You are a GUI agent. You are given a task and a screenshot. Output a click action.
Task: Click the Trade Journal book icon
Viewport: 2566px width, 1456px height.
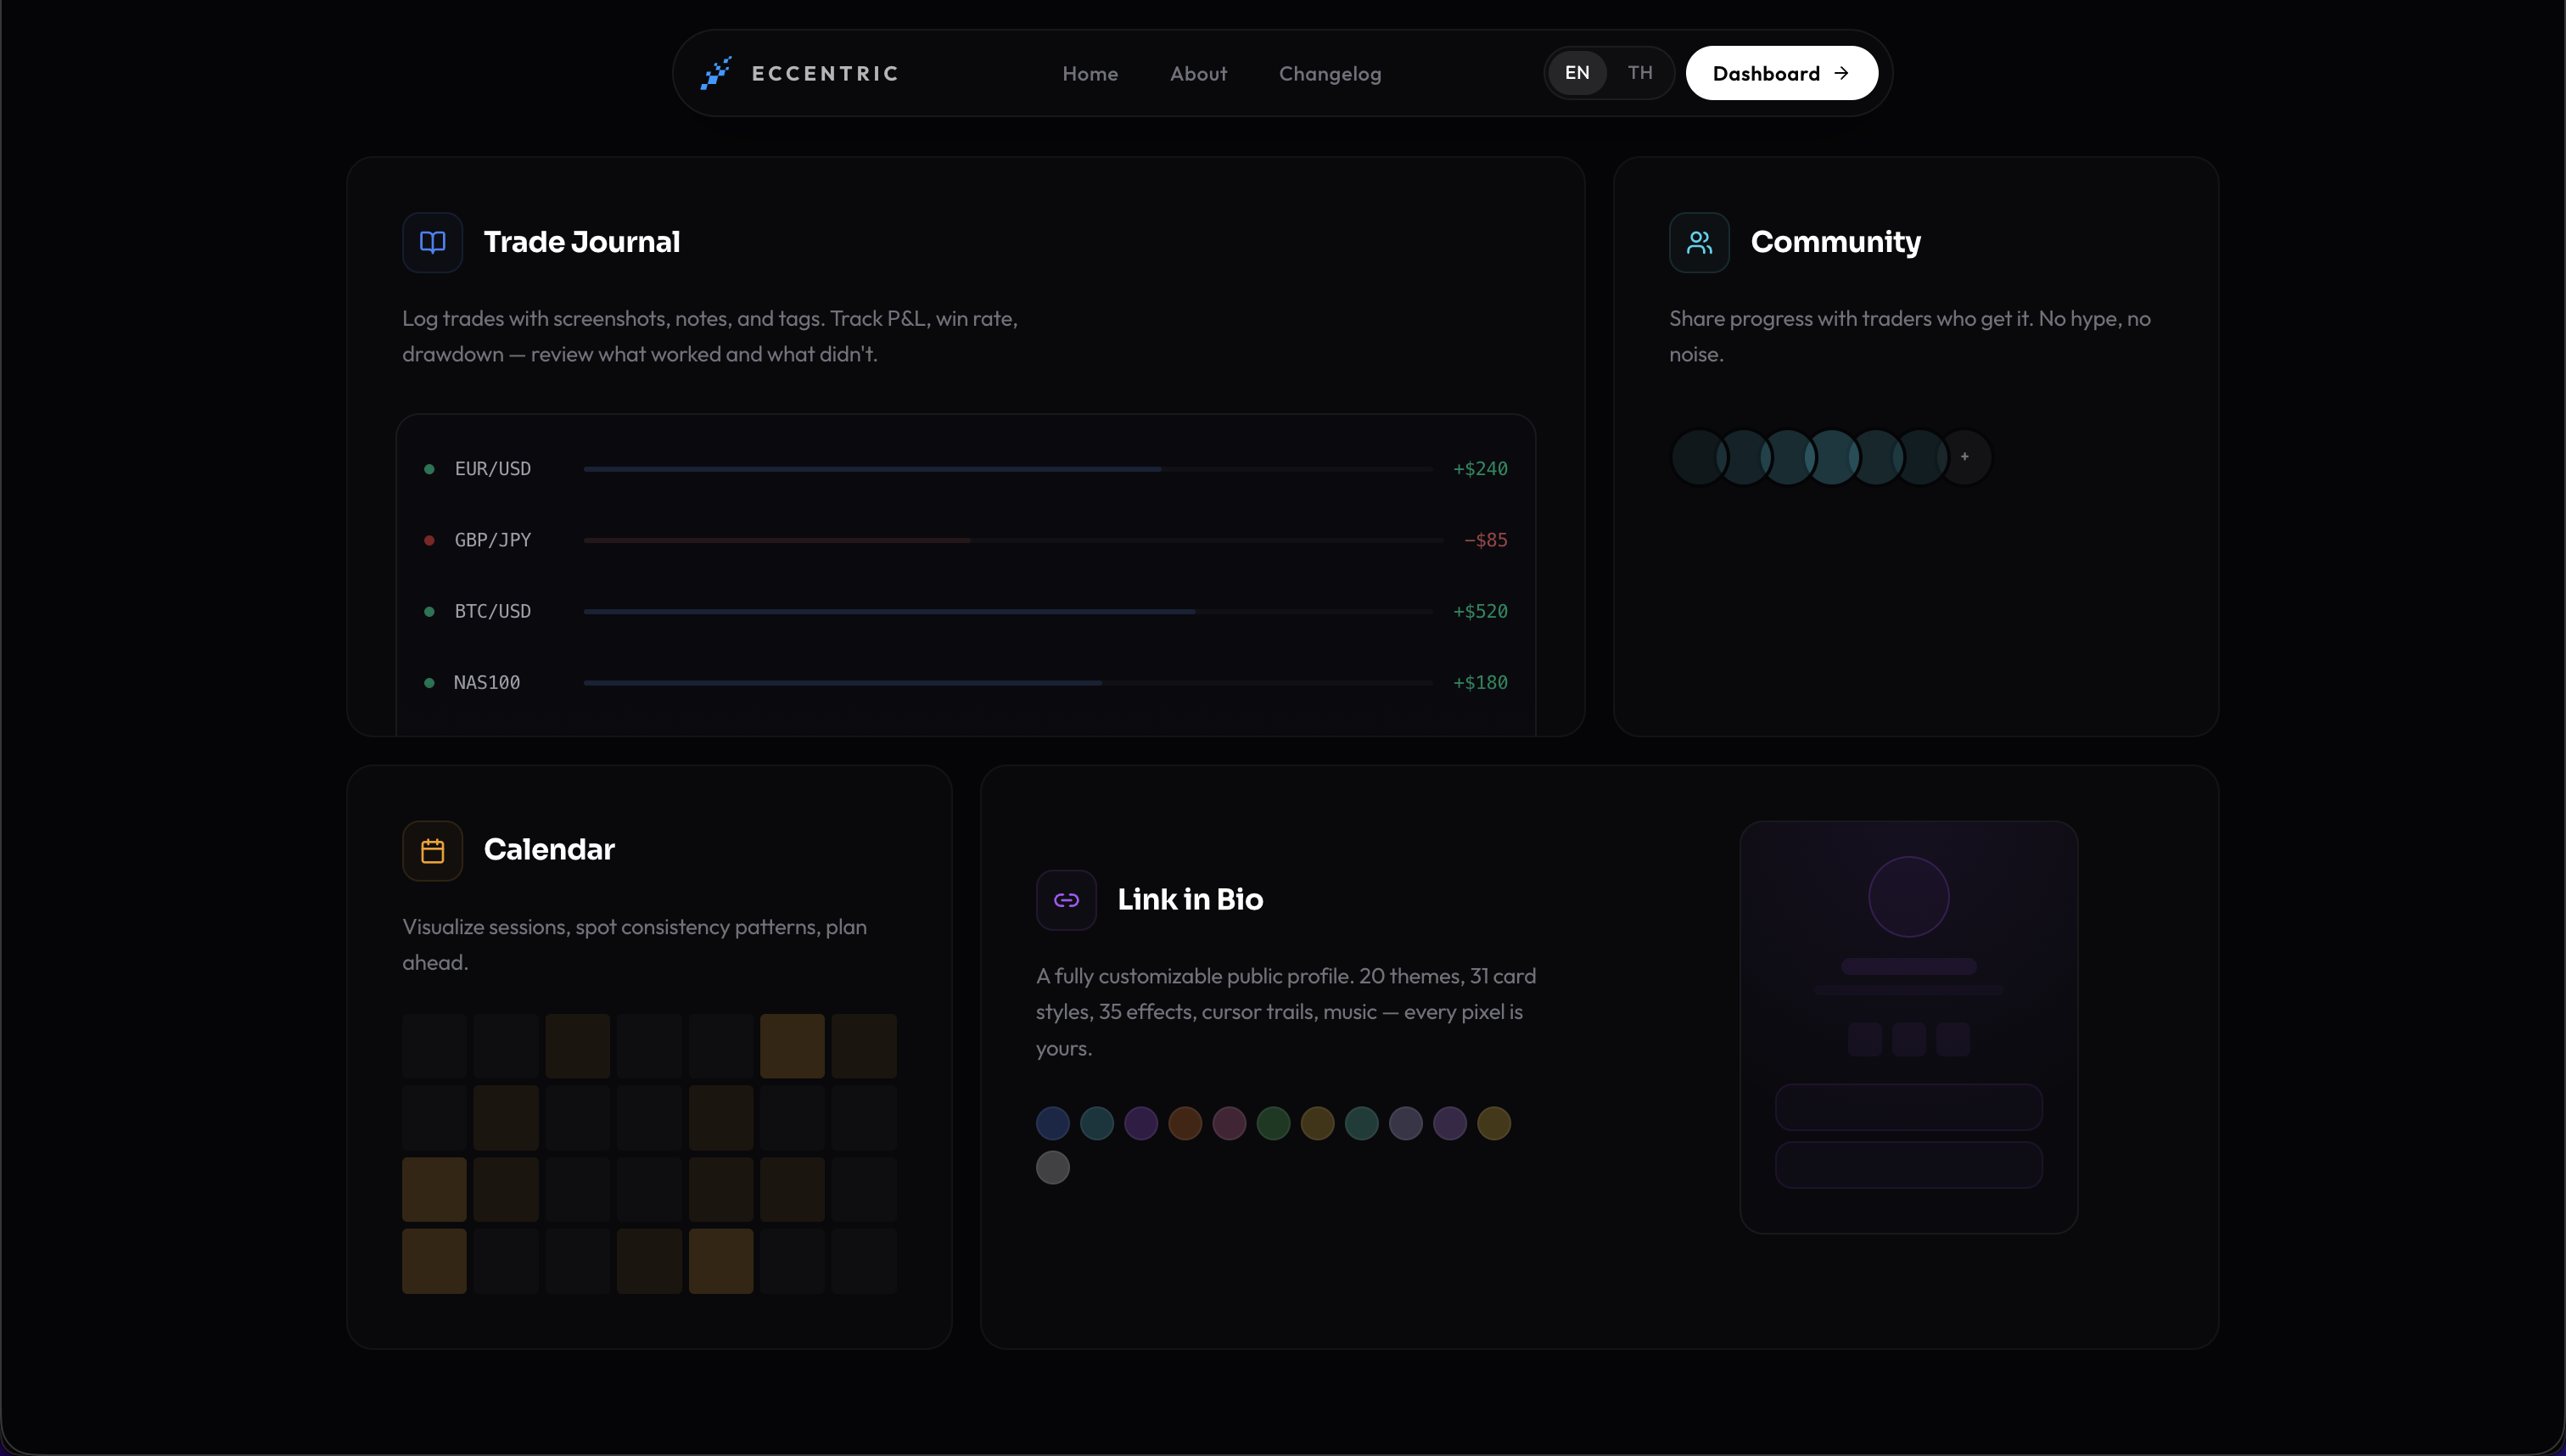[432, 242]
